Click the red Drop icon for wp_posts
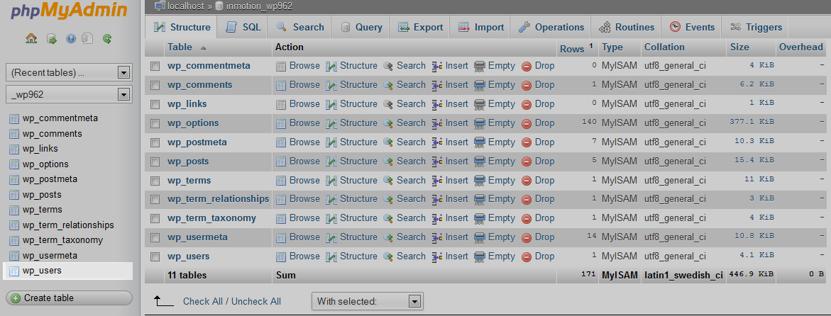 [x=527, y=162]
